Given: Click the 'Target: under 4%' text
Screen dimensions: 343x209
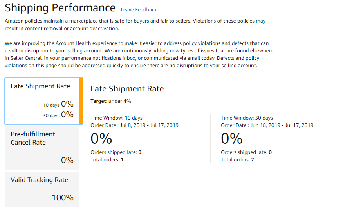Looking at the screenshot, I should pos(111,101).
